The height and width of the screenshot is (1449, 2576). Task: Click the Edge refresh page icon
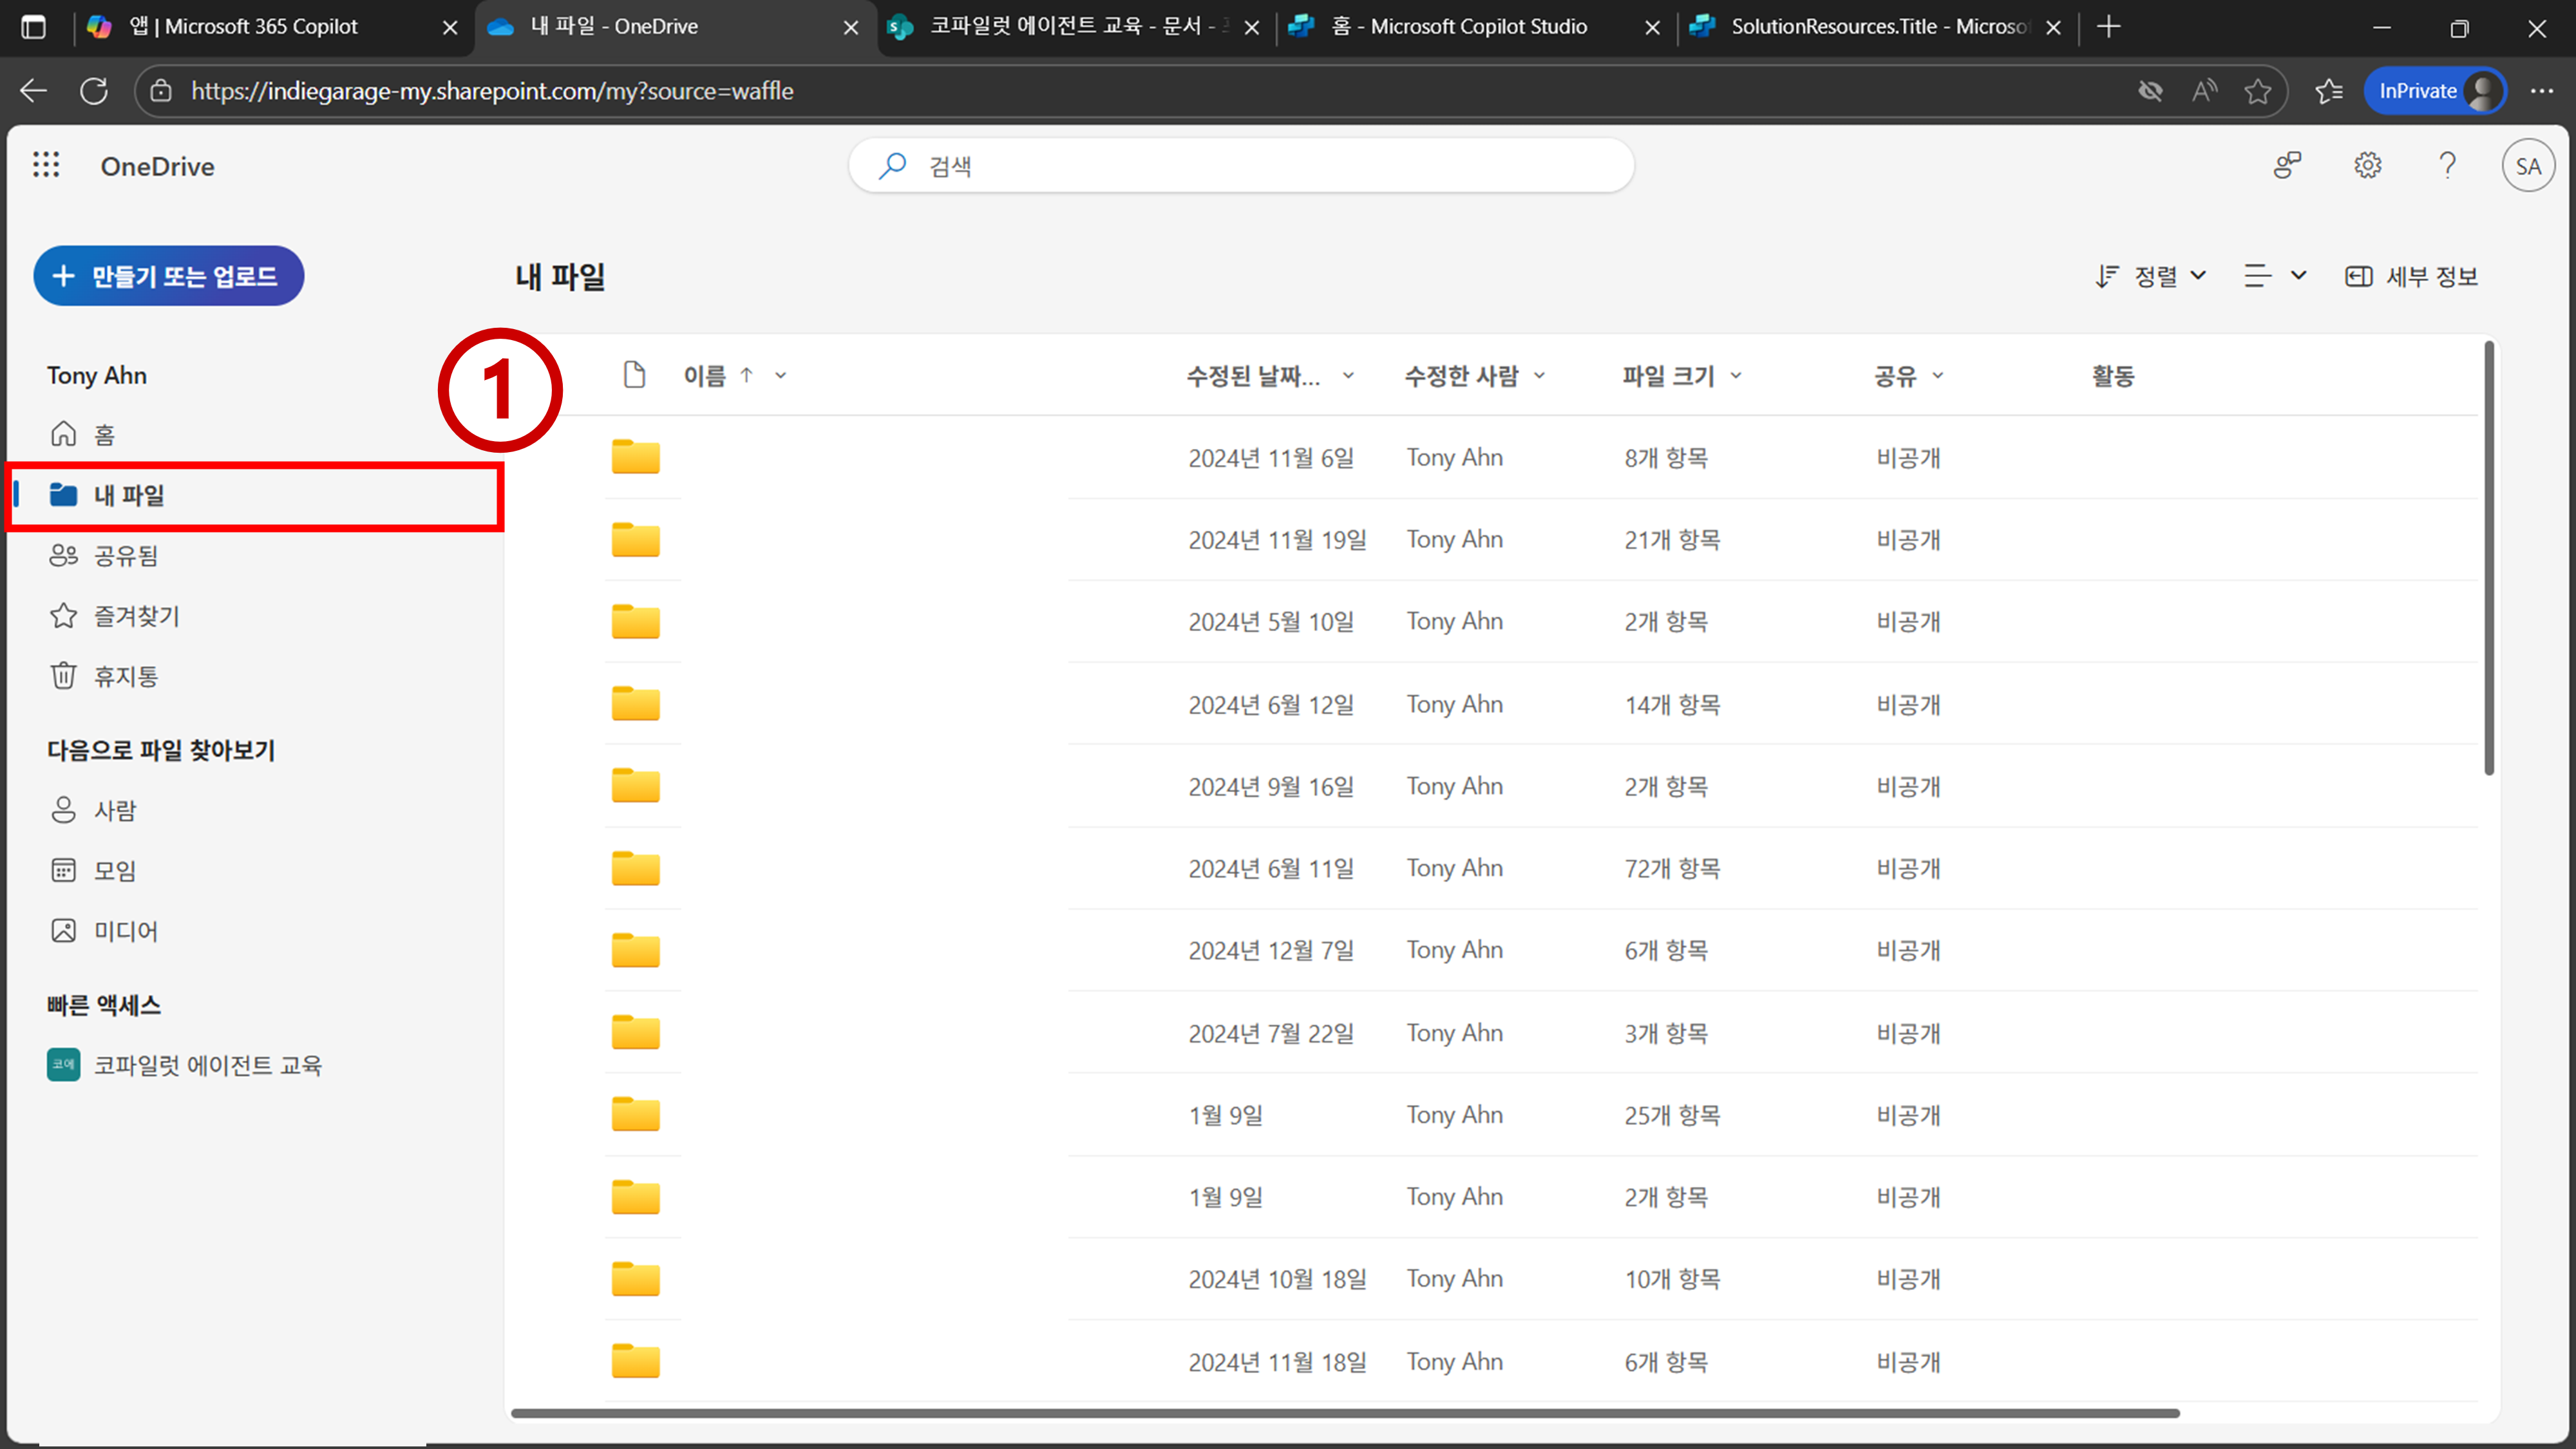[94, 91]
